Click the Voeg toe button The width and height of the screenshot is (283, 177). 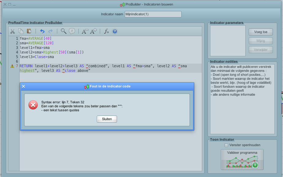tap(261, 32)
